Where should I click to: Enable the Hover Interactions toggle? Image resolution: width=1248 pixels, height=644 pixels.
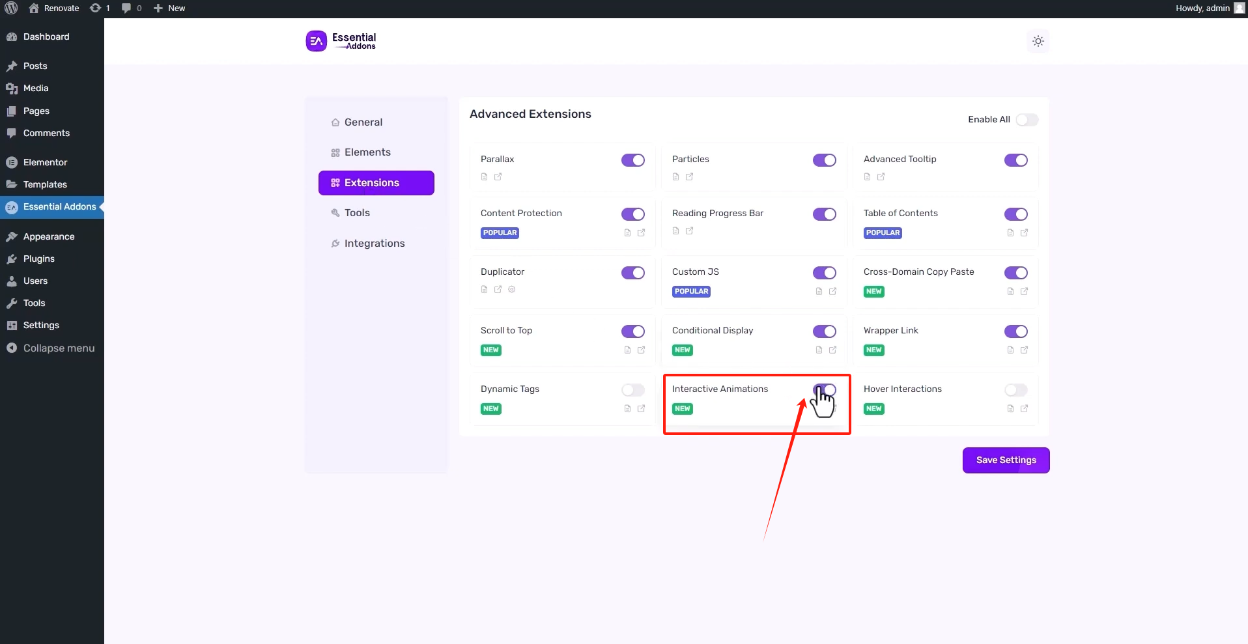(x=1015, y=390)
